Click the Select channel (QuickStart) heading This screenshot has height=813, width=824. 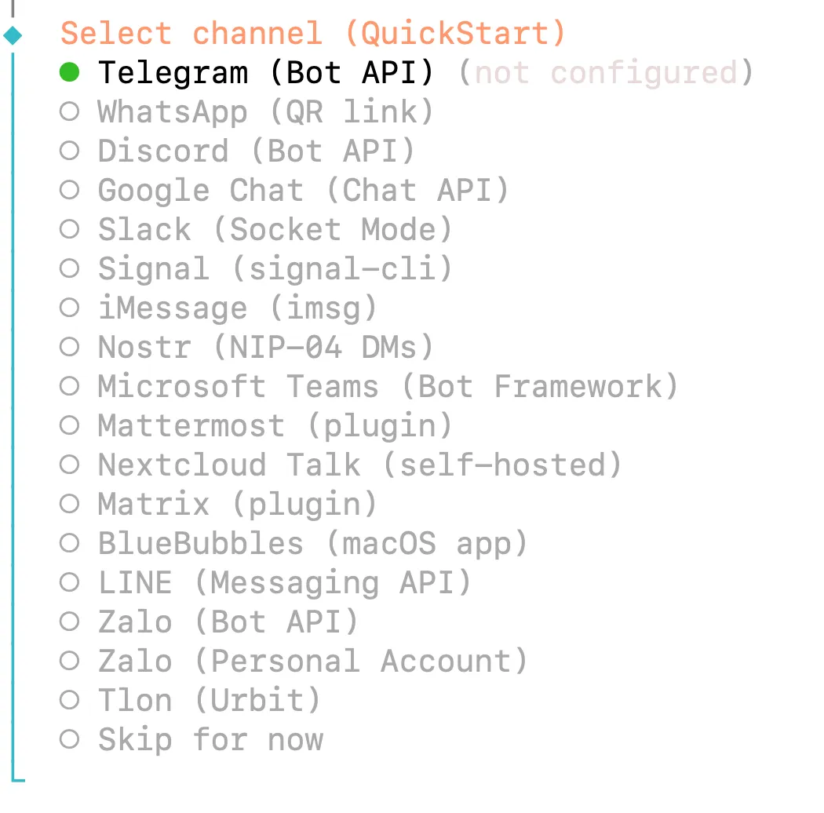pyautogui.click(x=312, y=34)
